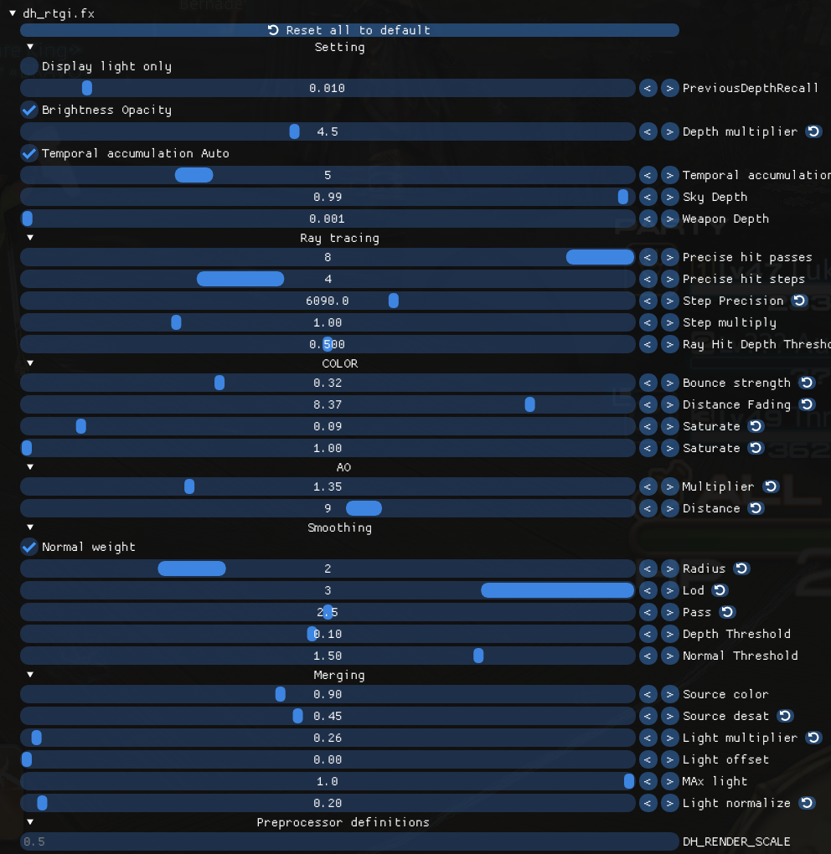Screen dimensions: 831x854
Task: Disable Normal weight checkbox
Action: pos(29,547)
